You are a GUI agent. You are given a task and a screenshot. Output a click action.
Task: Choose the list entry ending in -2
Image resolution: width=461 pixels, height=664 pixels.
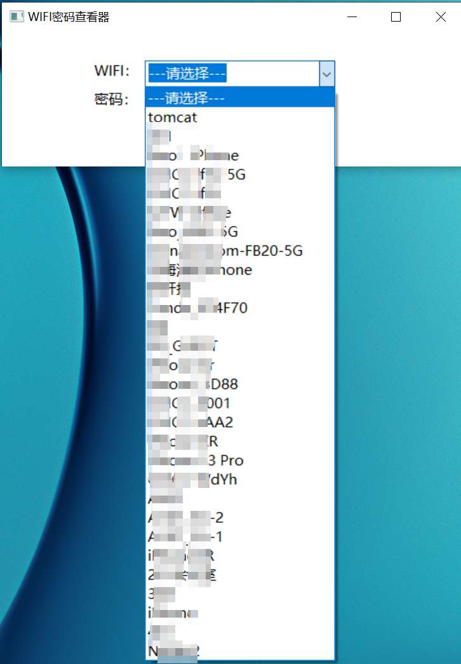coord(240,517)
